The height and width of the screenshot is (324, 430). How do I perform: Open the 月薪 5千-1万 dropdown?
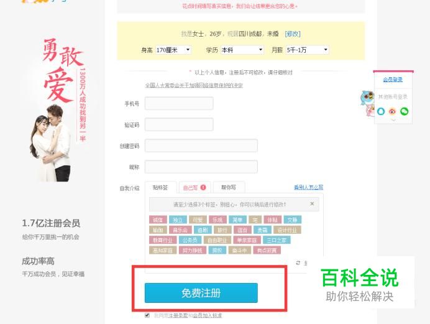308,50
